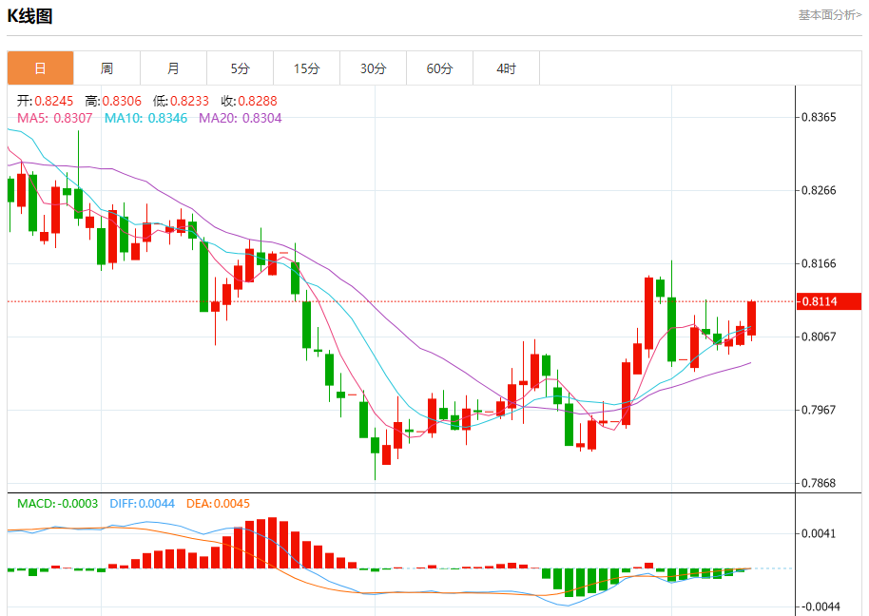Click the MACD:-0.0003 label

tap(57, 504)
